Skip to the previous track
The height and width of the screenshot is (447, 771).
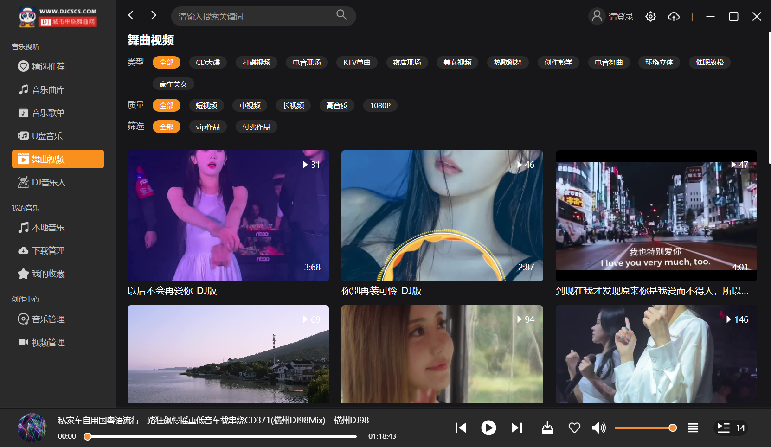[x=461, y=428]
